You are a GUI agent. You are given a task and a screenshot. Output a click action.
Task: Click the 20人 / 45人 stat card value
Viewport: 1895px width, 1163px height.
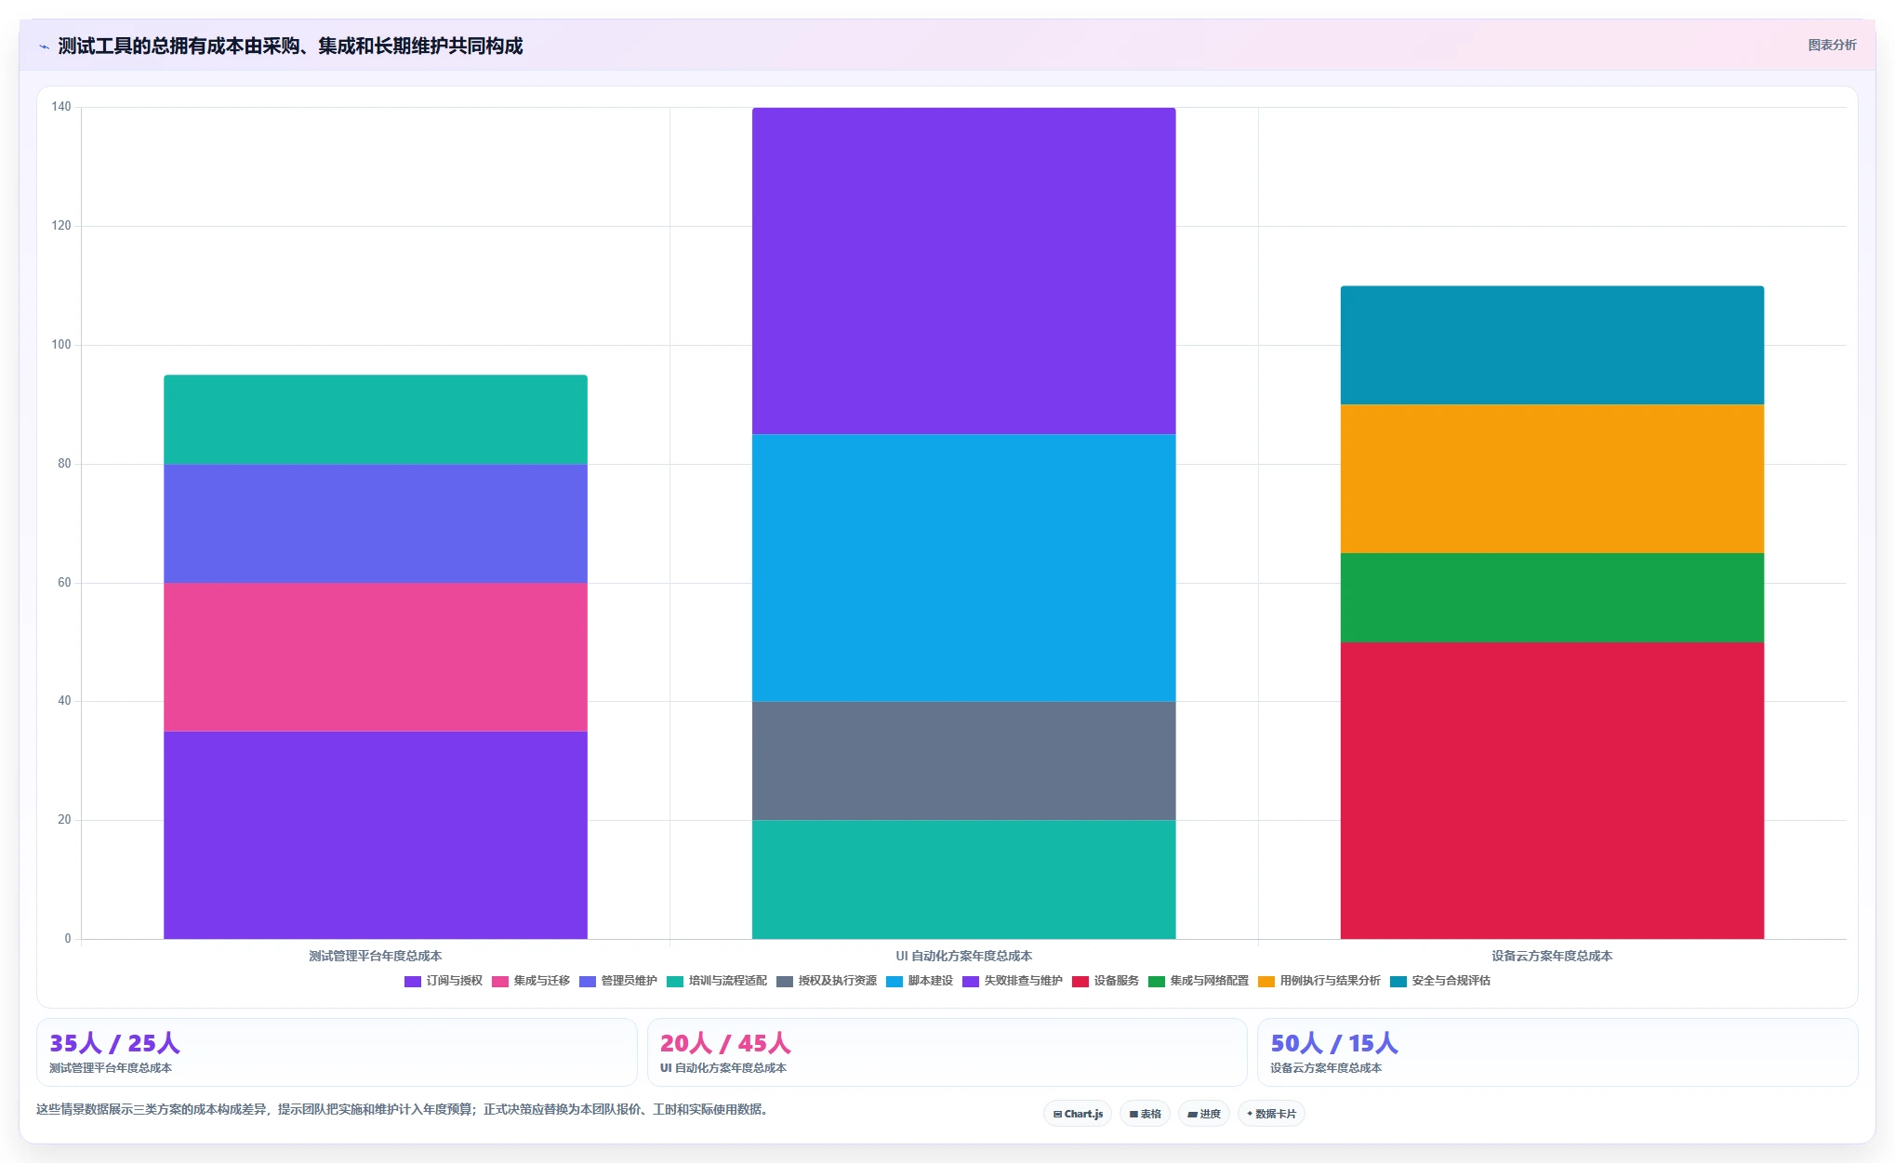(725, 1043)
